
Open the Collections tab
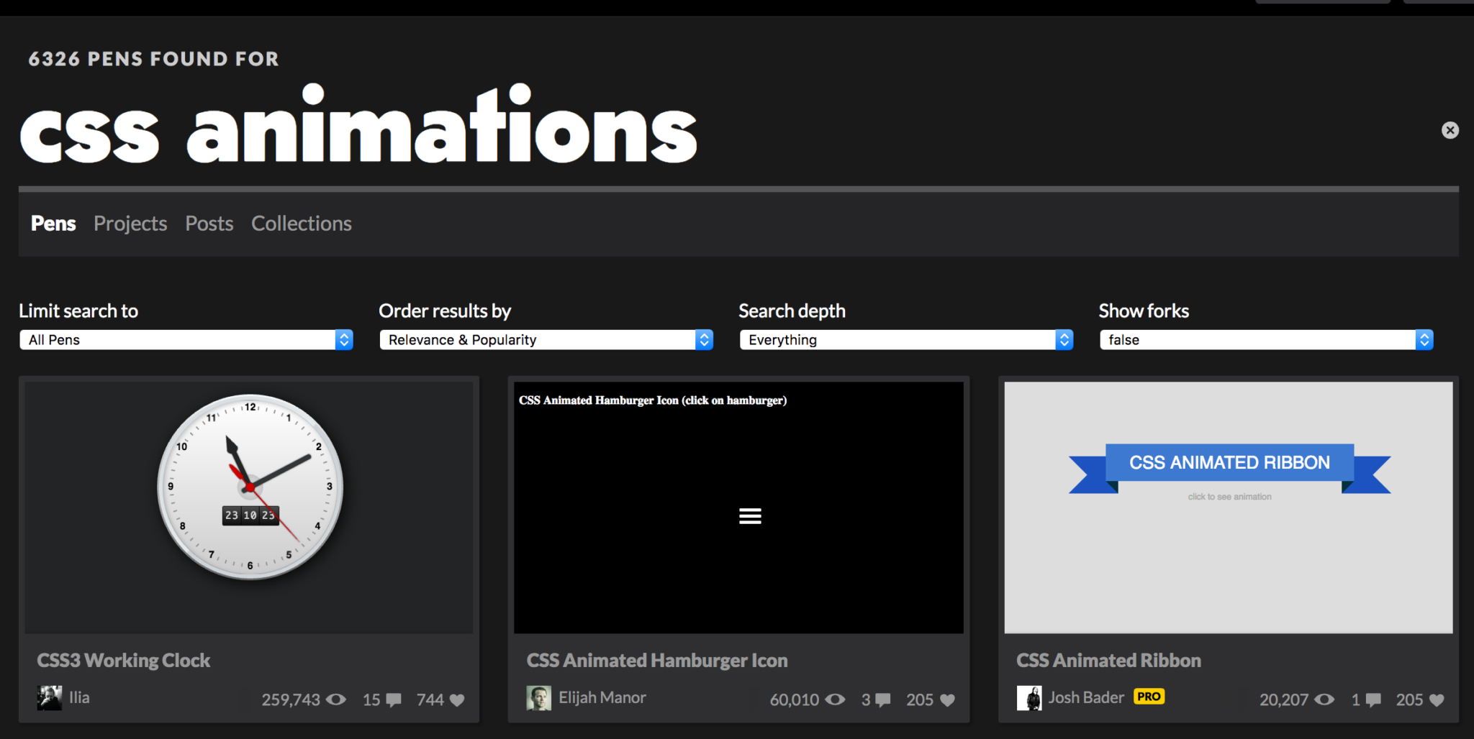point(302,224)
